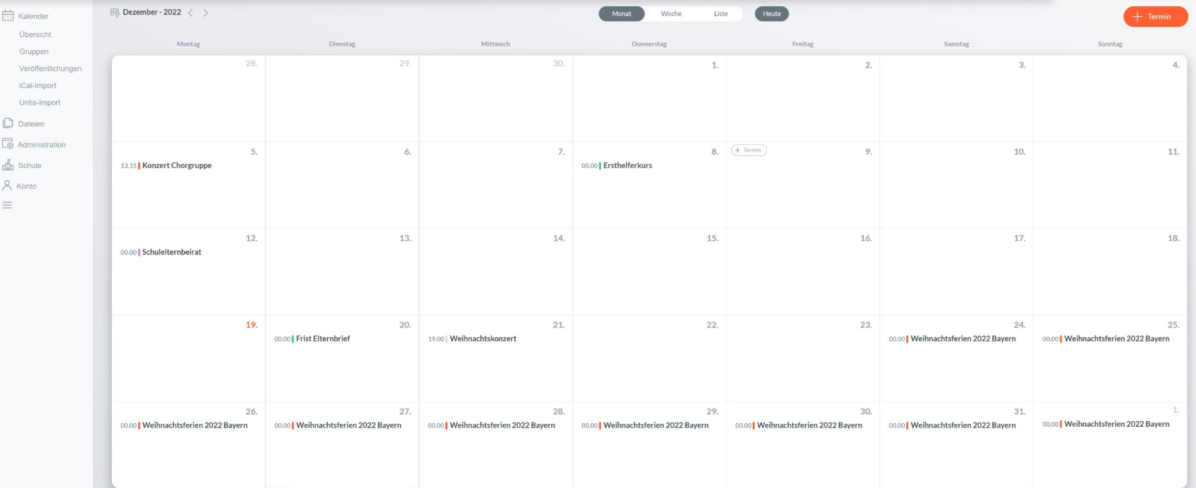Select the Monat view

pos(621,14)
